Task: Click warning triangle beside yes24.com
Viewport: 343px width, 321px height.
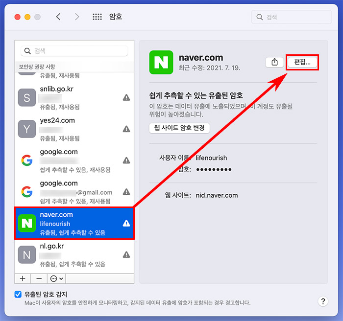Action: point(126,129)
